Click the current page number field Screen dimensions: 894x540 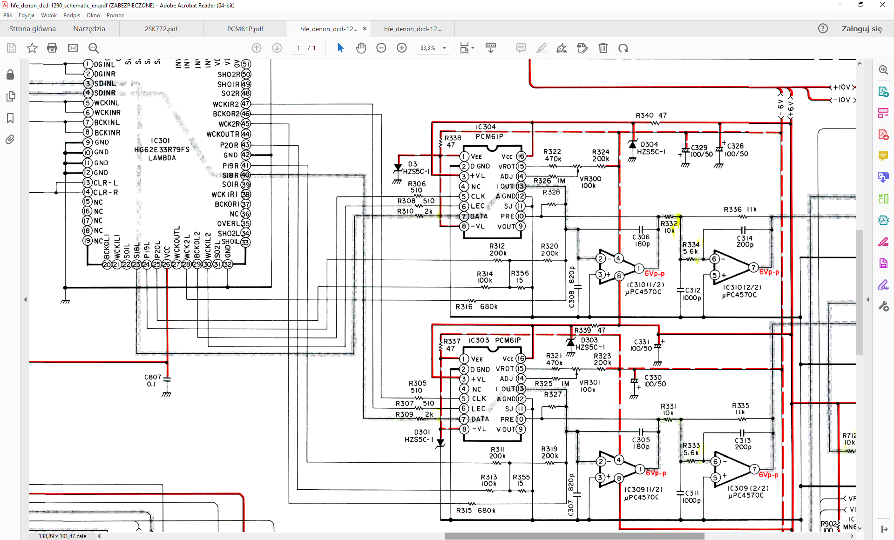pyautogui.click(x=298, y=48)
